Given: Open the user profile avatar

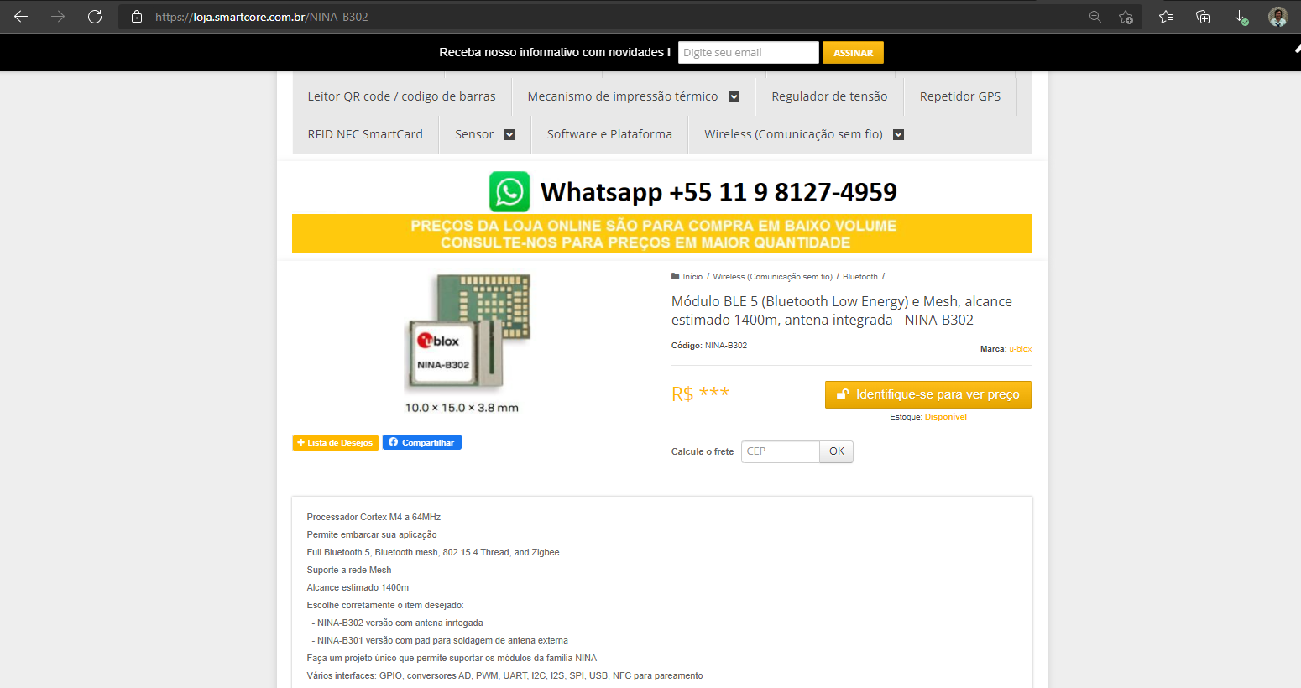Looking at the screenshot, I should [x=1278, y=17].
